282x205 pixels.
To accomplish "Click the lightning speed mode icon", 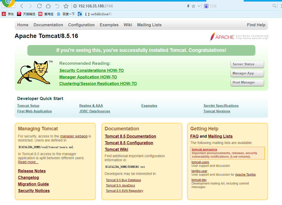I will 188,6.
